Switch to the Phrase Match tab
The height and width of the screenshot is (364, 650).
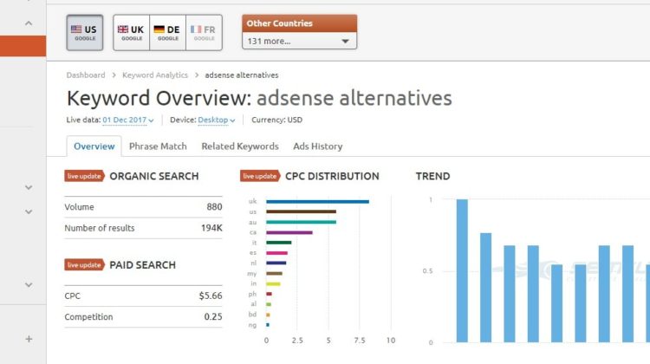coord(158,146)
